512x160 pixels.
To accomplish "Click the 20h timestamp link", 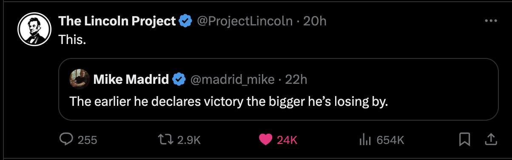I will [315, 21].
